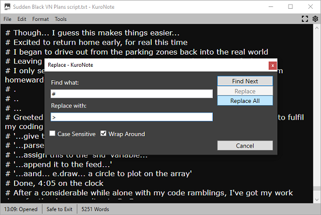Image resolution: width=321 pixels, height=215 pixels.
Task: Click the Safe to Exit status label
Action: coord(59,209)
